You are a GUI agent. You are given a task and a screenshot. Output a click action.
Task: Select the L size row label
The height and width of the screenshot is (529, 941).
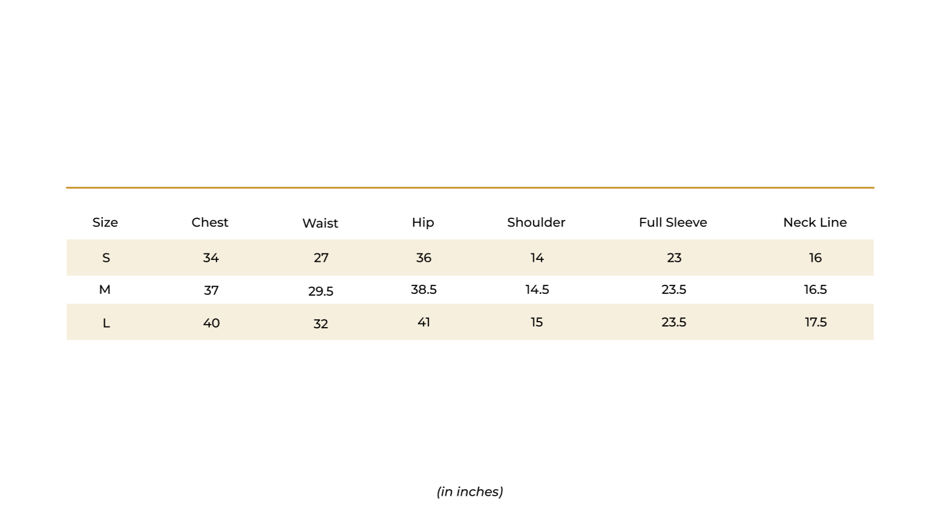coord(106,323)
